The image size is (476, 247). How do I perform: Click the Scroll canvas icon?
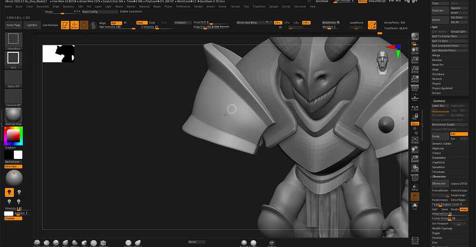point(415,50)
